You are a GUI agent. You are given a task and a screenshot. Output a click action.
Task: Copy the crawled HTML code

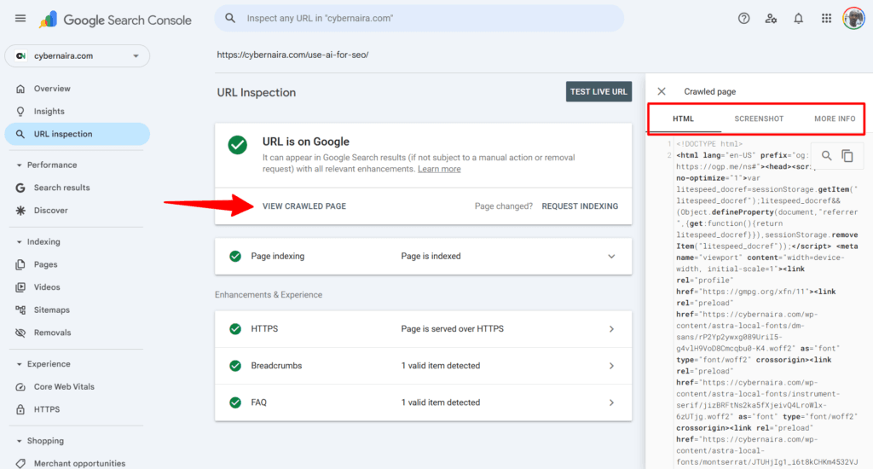(x=847, y=156)
